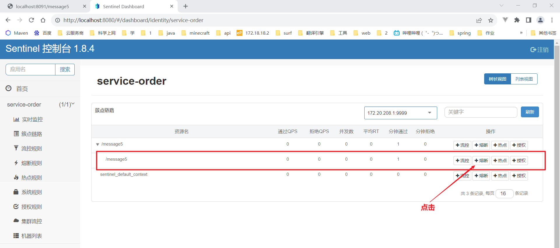Add 授权 rule for sentinel_default_context

point(519,176)
